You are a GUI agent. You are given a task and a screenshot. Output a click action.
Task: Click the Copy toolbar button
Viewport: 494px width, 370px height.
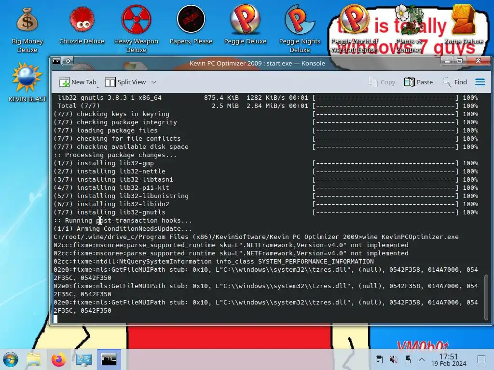[x=382, y=82]
